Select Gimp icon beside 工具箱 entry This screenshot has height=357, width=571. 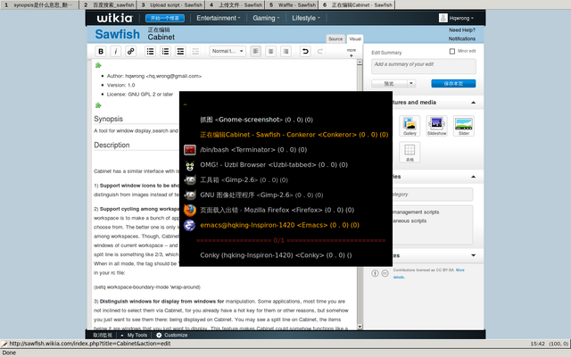[190, 180]
